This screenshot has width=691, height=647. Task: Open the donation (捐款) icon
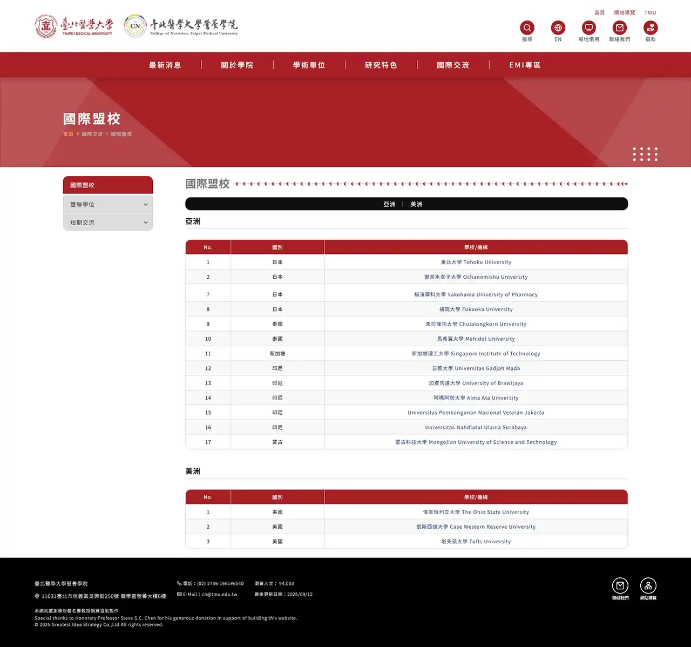pyautogui.click(x=651, y=28)
